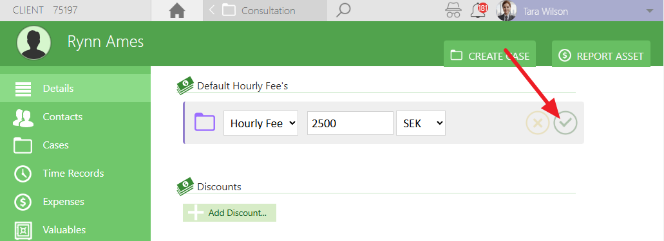Cancel hourly fee edit with X icon

pyautogui.click(x=537, y=123)
